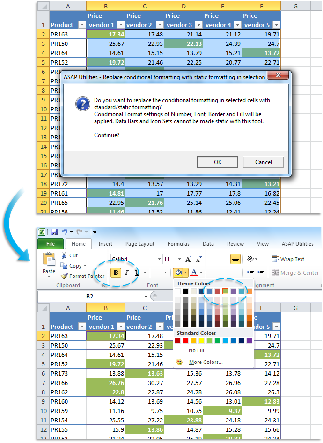Click the Merge & Center button
This screenshot has width=323, height=443.
[x=295, y=273]
